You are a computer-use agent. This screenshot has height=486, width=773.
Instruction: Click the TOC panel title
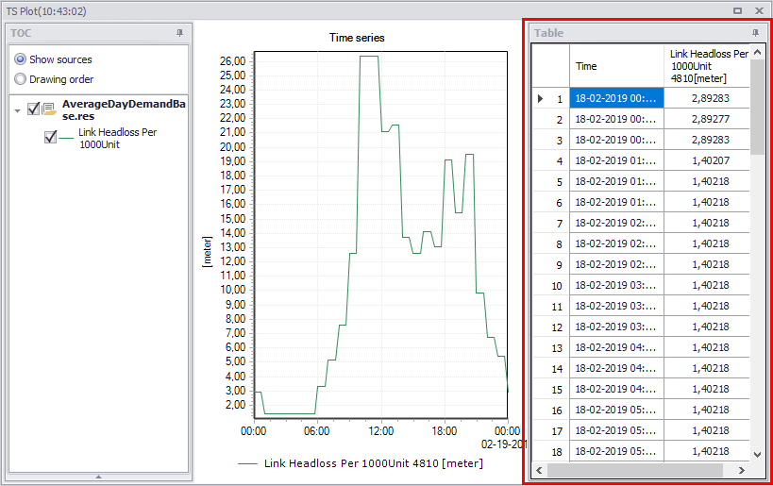click(21, 32)
